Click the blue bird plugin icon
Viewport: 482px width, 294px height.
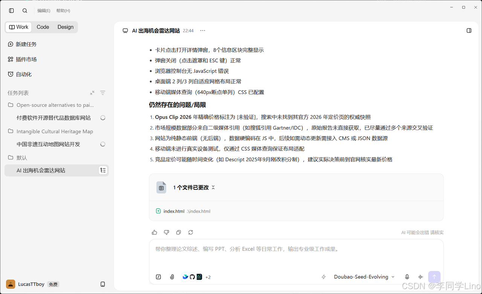click(x=185, y=277)
